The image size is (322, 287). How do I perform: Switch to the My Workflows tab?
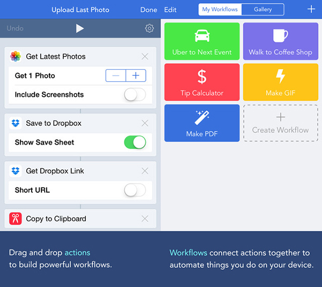pos(220,10)
